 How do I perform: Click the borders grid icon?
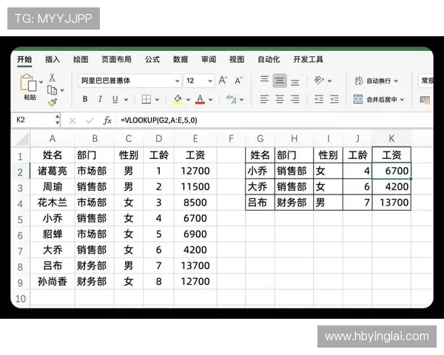point(147,99)
